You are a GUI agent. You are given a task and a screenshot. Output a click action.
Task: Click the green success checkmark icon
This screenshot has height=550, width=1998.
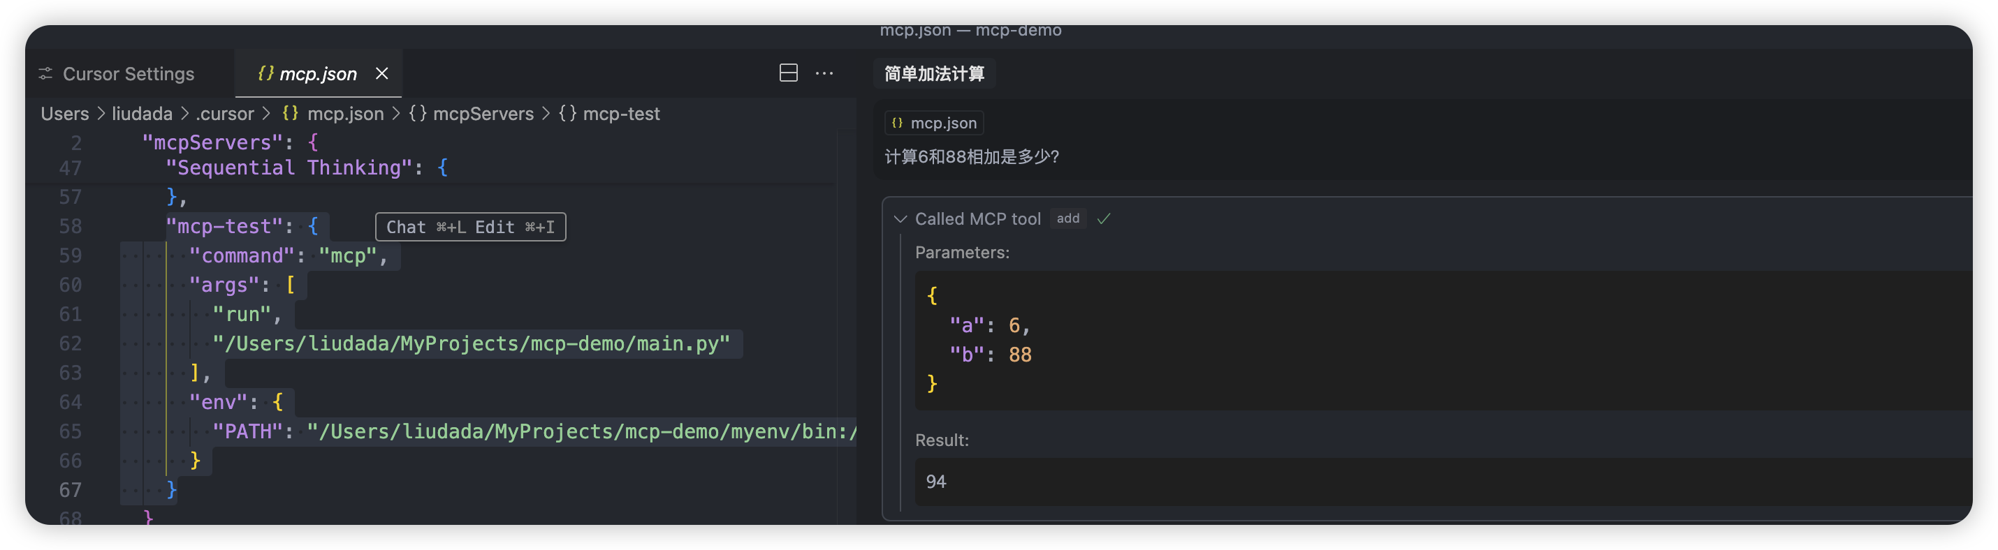pyautogui.click(x=1104, y=219)
